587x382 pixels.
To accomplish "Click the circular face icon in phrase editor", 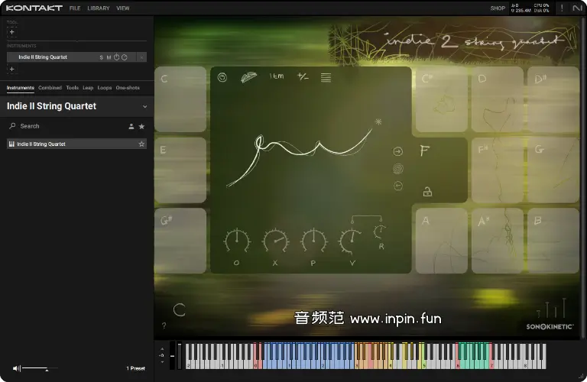I will pos(222,77).
